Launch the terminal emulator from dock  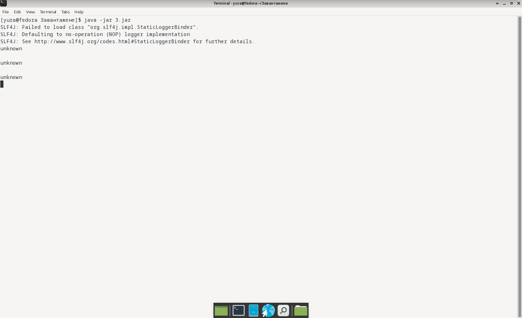click(x=239, y=311)
